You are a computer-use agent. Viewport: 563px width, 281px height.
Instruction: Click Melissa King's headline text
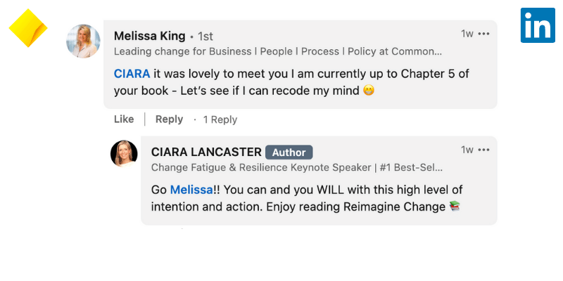tap(278, 51)
